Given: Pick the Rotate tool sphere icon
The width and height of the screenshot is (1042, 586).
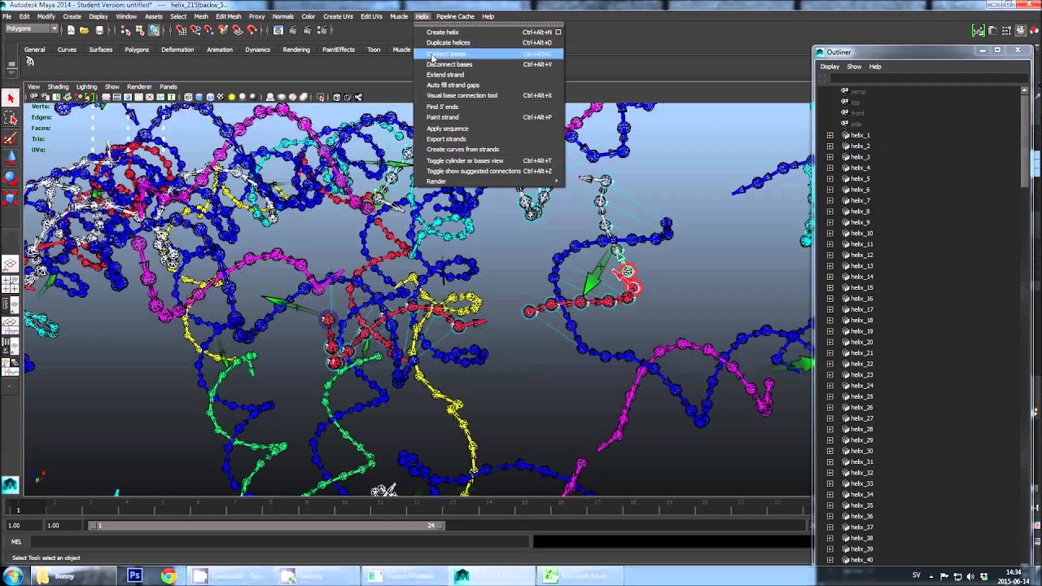Looking at the screenshot, I should [x=11, y=178].
